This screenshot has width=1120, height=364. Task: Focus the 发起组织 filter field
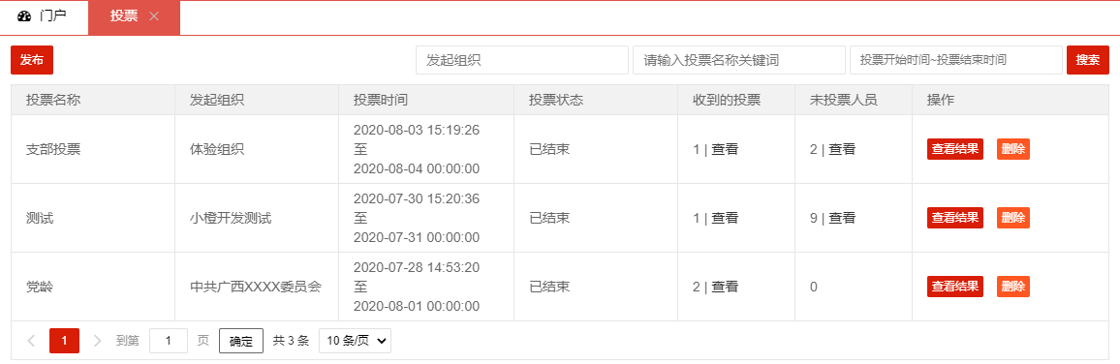point(522,60)
